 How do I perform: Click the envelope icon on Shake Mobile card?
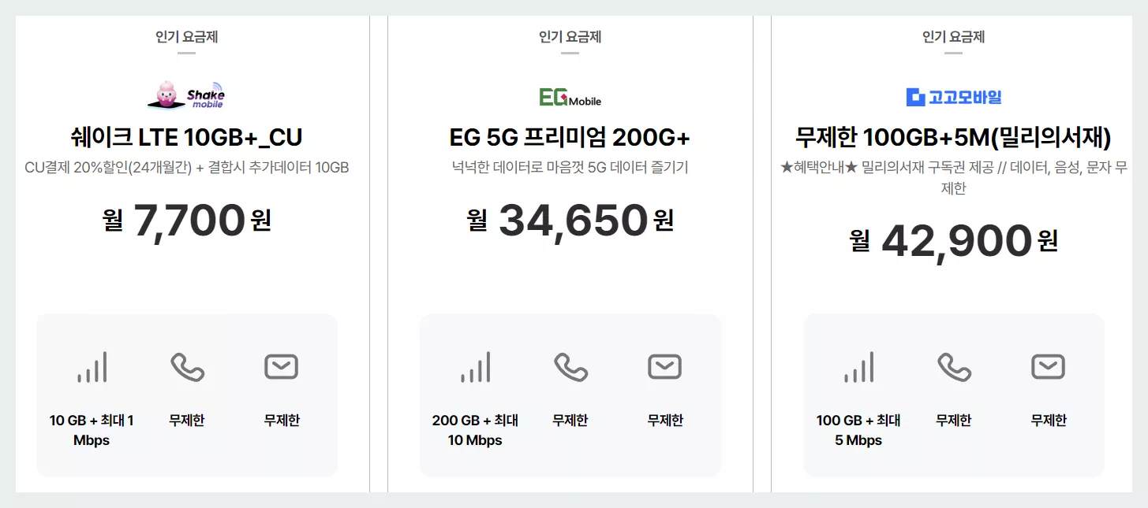coord(281,365)
